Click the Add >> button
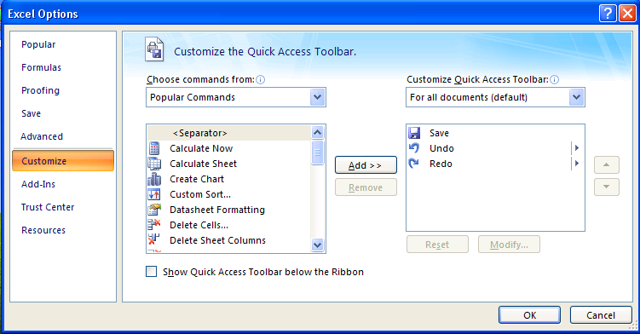Viewport: 640px width, 334px height. [x=366, y=165]
